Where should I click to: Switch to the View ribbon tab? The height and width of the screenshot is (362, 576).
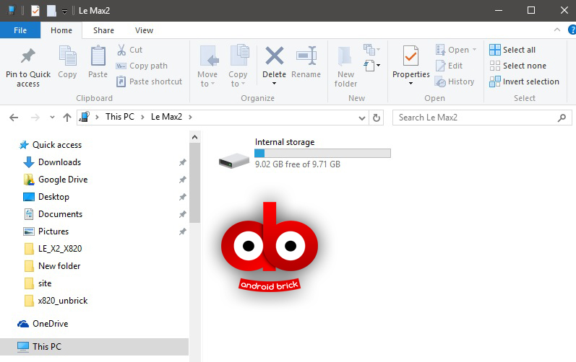click(144, 30)
